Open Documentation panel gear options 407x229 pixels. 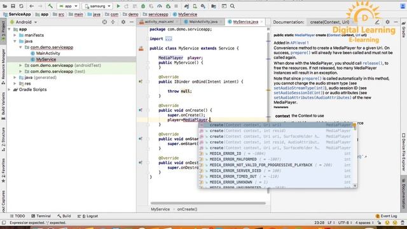tap(387, 22)
